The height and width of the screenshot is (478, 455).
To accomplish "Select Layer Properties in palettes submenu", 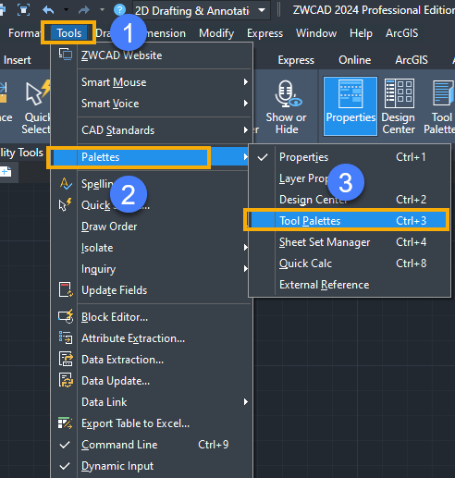I will coord(349,178).
